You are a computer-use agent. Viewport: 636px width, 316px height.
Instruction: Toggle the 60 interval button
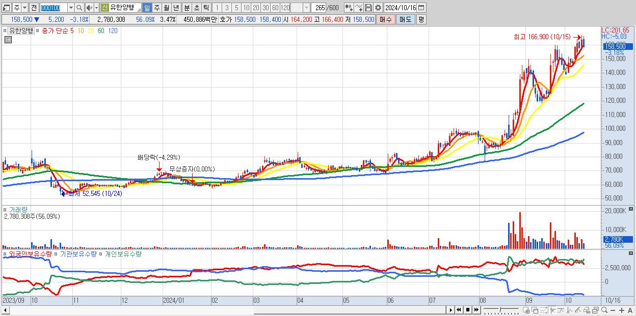pos(275,8)
